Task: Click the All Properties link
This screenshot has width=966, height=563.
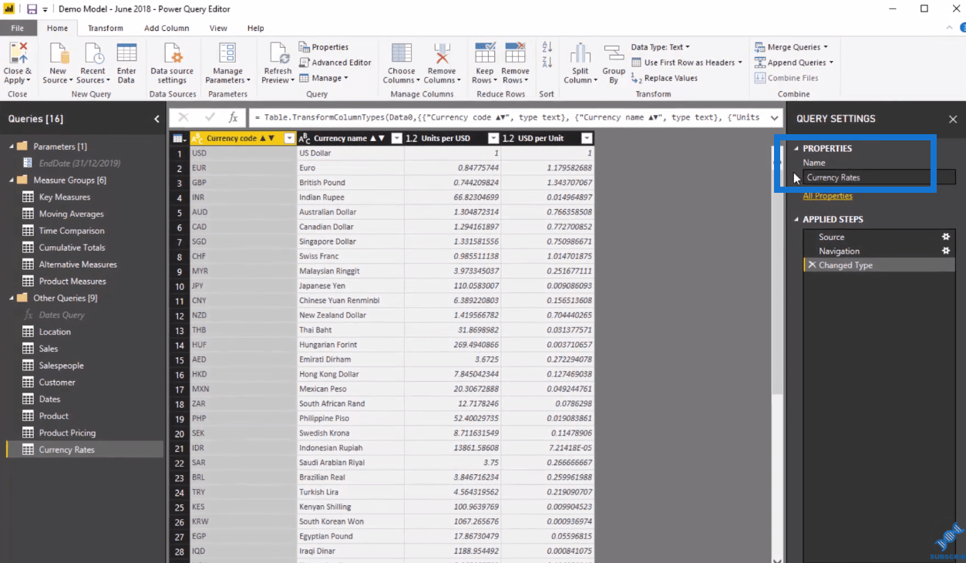Action: click(827, 196)
